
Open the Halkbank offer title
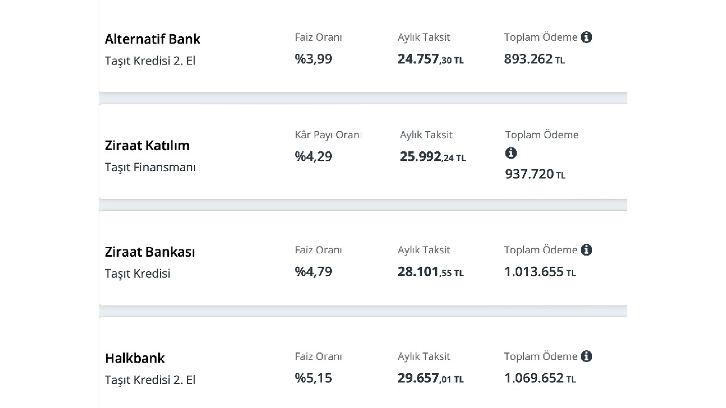click(135, 358)
